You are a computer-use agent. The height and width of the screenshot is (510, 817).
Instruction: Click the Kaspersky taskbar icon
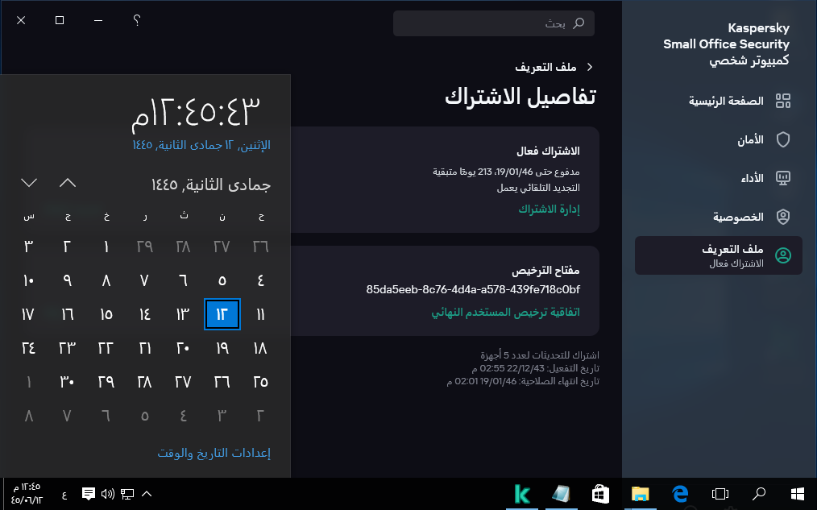(x=522, y=494)
